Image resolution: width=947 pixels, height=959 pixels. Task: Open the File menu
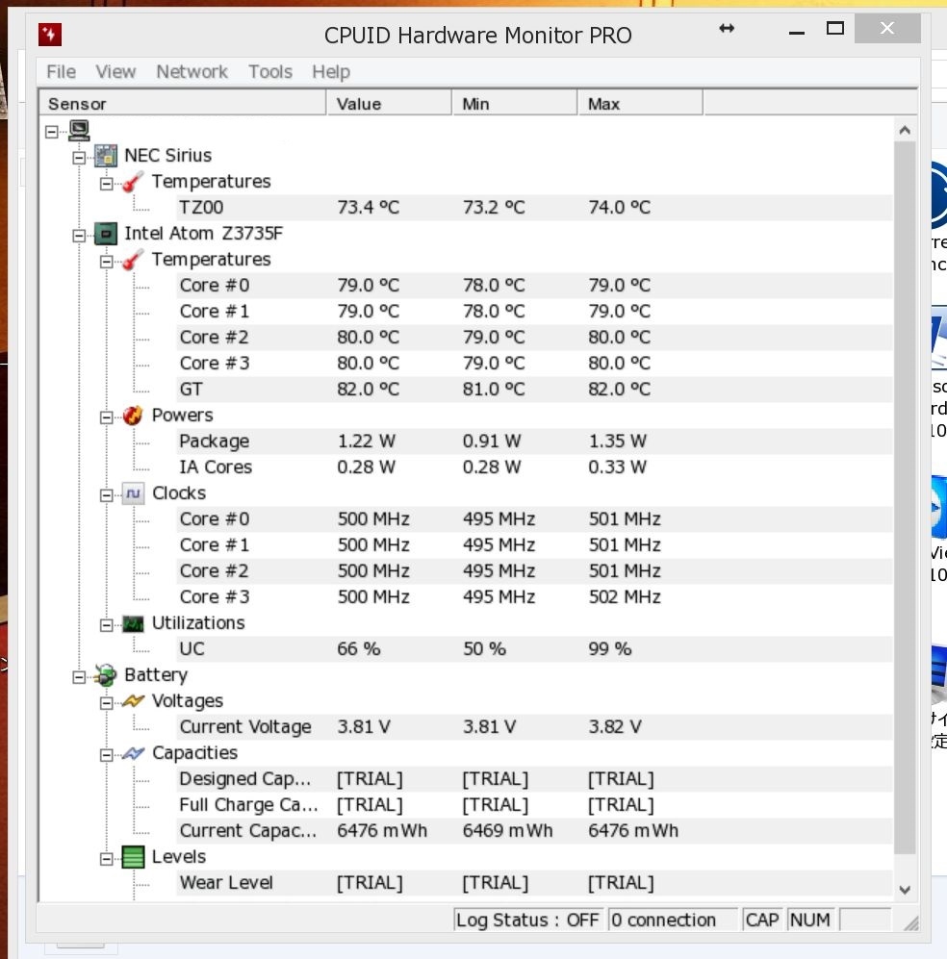[62, 71]
